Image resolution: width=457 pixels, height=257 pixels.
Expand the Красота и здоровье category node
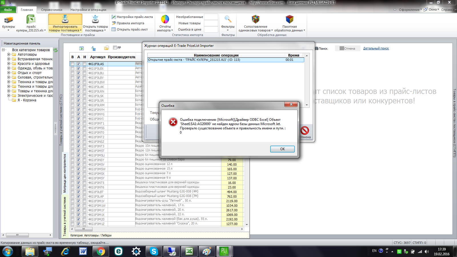9,64
